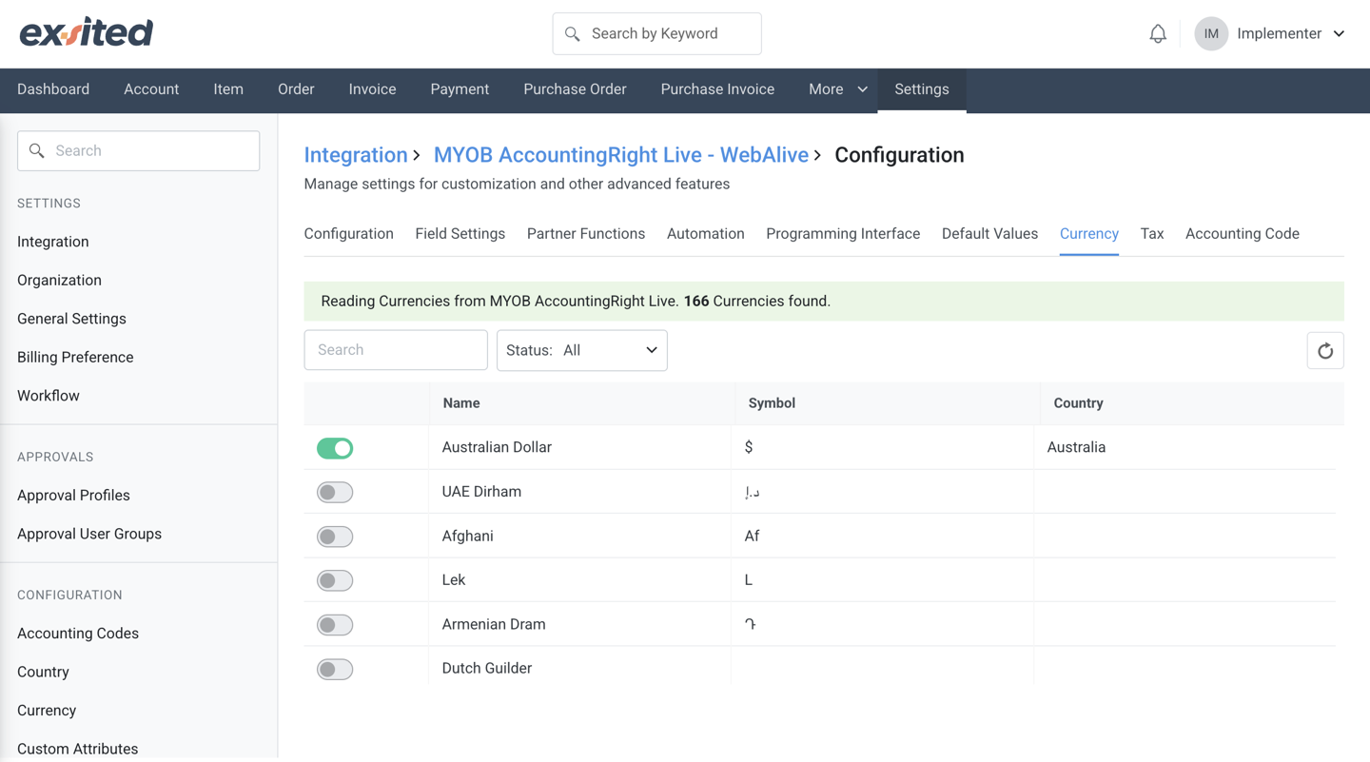Open the Partner Functions tab
1370x762 pixels.
pyautogui.click(x=586, y=234)
